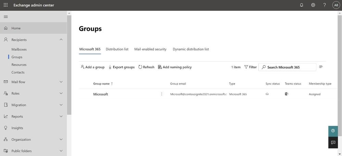Expand the Public folders section chevron

point(61,151)
